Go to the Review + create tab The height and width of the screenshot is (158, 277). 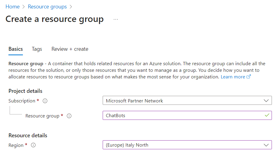(70, 49)
